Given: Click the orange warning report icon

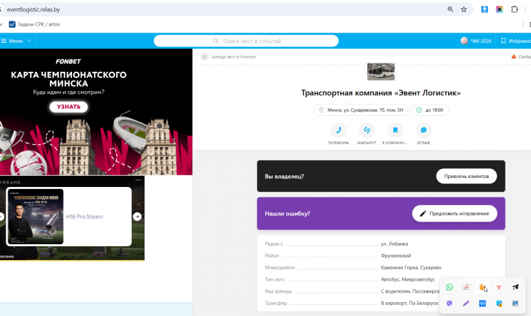Looking at the screenshot, I should pos(514,57).
